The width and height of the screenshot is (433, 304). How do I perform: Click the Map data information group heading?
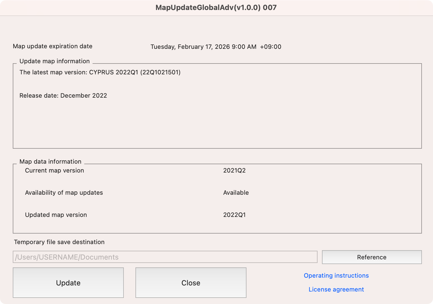point(50,162)
